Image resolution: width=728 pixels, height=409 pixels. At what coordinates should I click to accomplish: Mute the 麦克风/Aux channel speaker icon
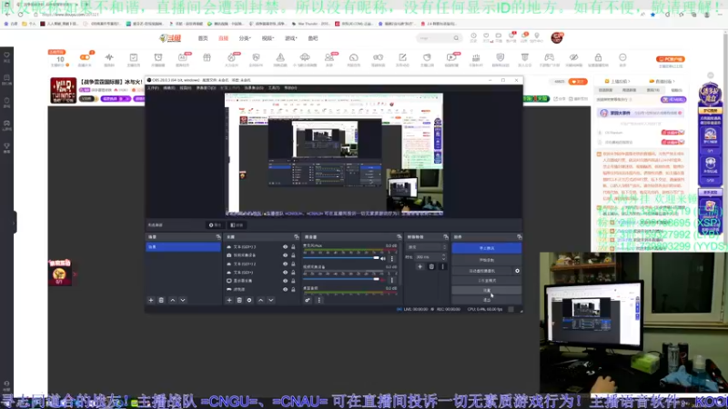[383, 259]
